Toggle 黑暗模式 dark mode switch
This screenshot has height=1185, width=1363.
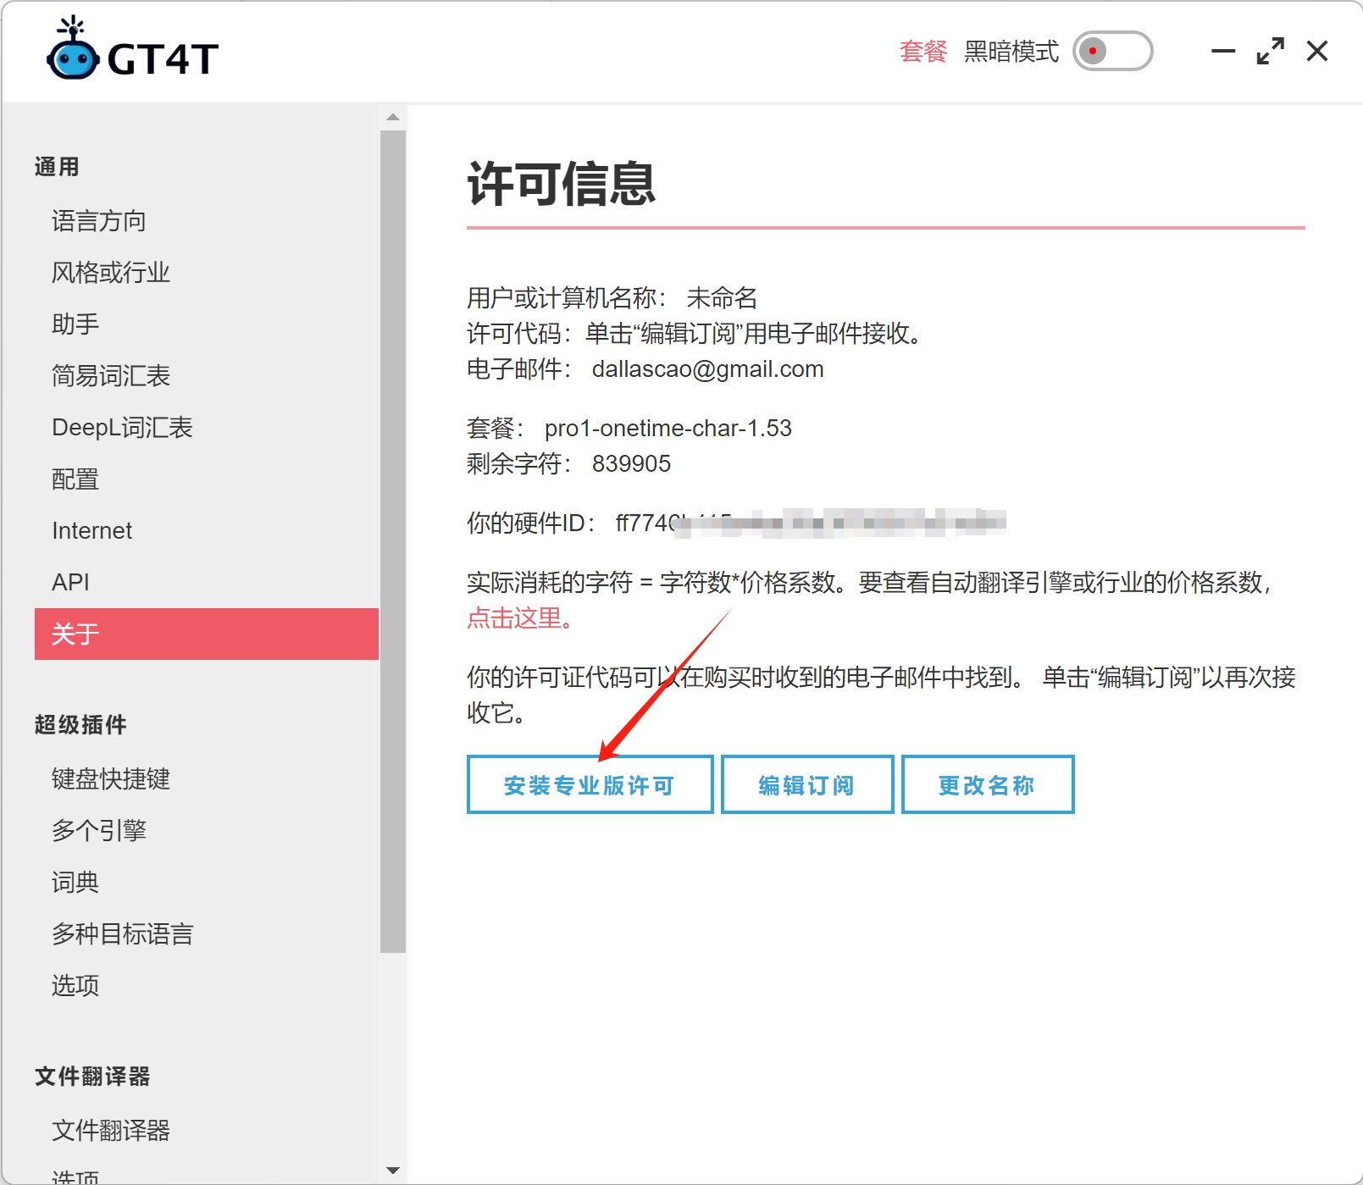click(x=1112, y=51)
